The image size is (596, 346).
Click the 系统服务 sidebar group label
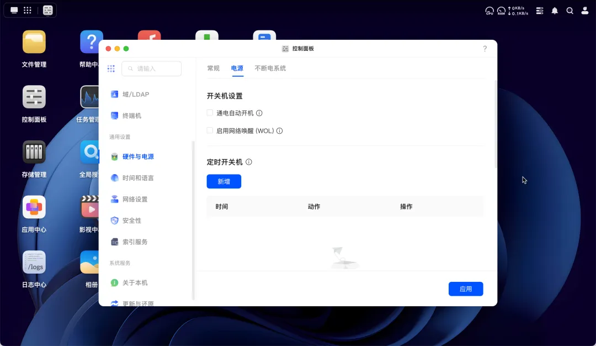[120, 263]
